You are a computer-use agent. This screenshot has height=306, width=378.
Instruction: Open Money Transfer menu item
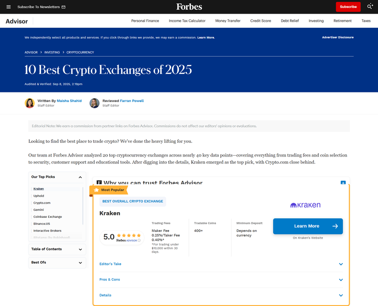[228, 21]
